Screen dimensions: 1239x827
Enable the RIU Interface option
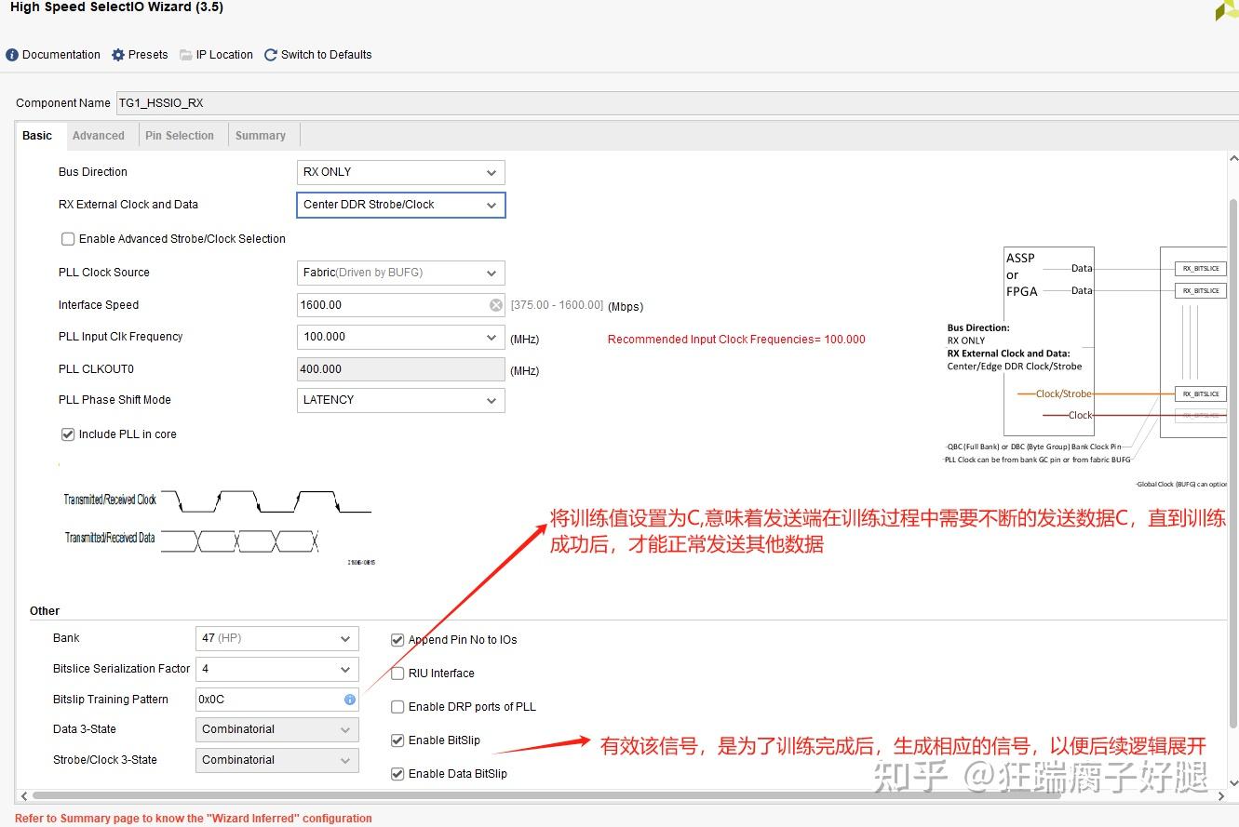397,673
